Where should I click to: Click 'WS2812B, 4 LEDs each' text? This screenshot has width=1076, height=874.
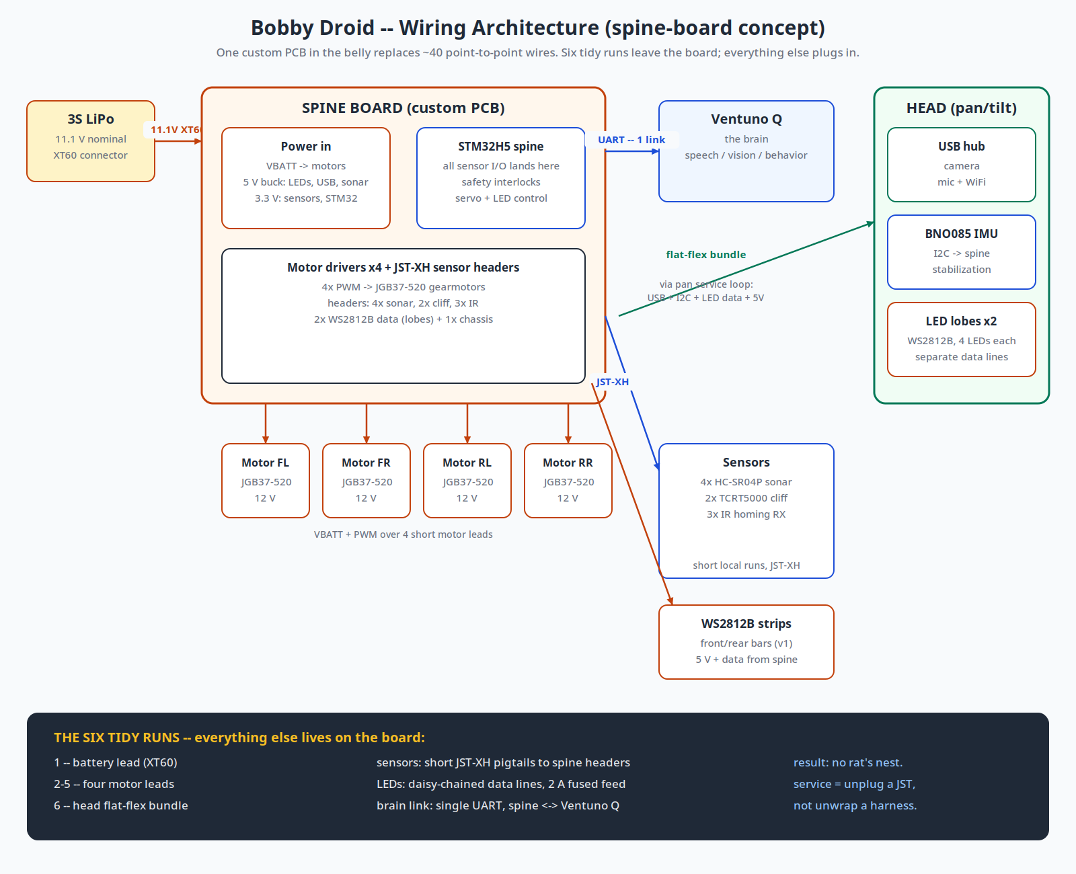click(x=962, y=341)
